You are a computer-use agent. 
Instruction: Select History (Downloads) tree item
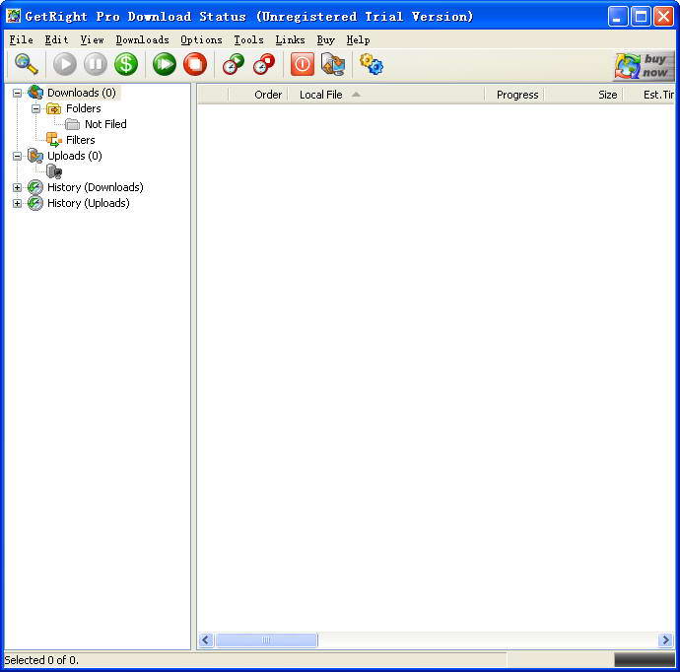click(96, 188)
